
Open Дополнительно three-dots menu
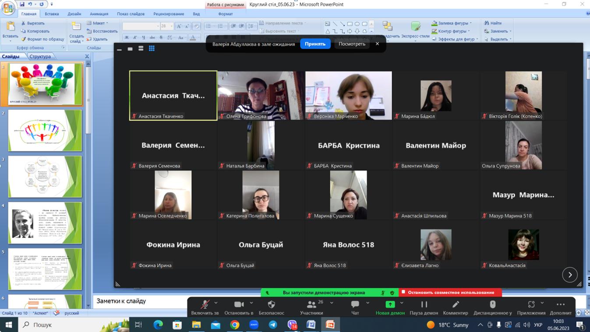click(560, 304)
